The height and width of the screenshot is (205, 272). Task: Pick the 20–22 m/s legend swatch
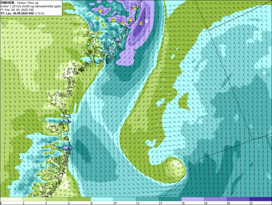pos(238,199)
